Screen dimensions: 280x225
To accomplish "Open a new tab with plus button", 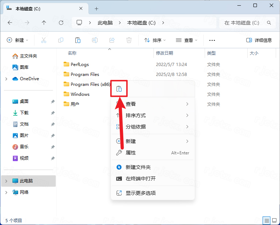I will click(96, 9).
